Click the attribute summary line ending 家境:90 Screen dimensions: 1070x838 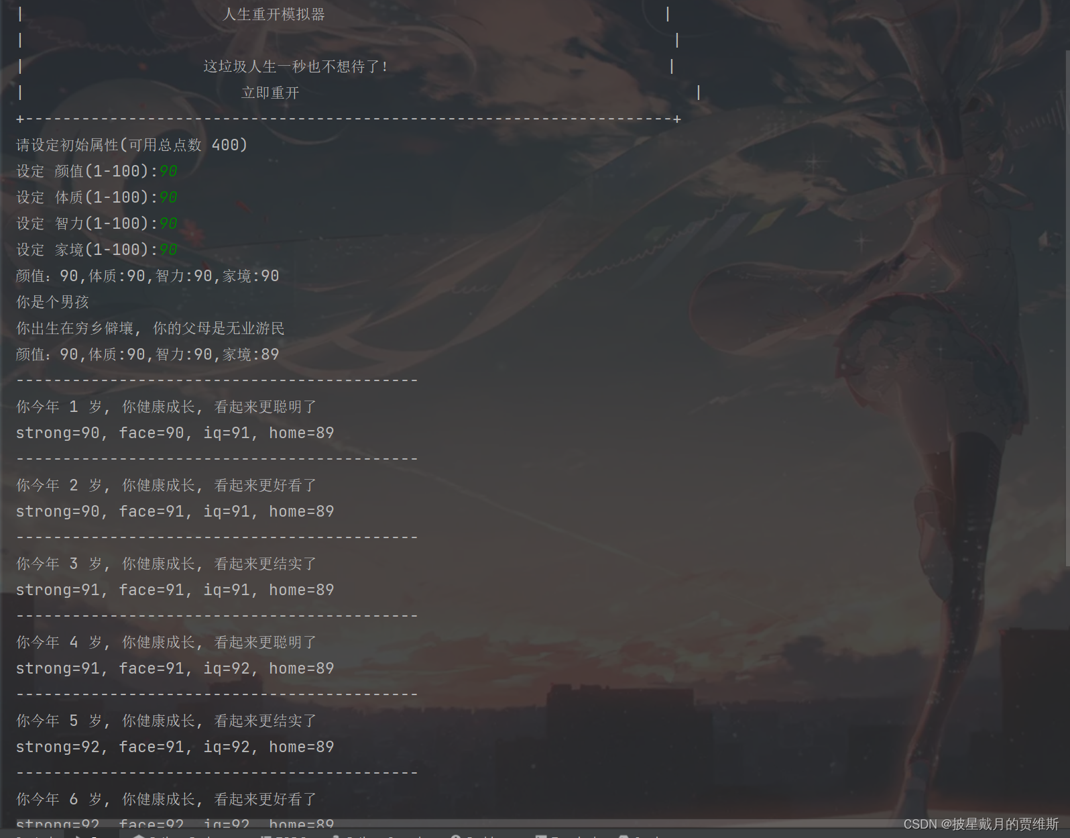pyautogui.click(x=147, y=276)
